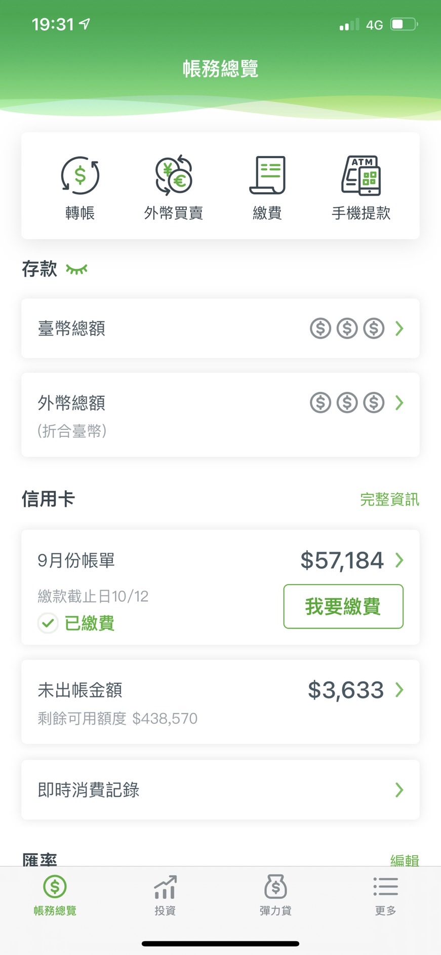Reveal hidden 外幣總額 masked dollar icons
This screenshot has height=955, width=441.
(x=347, y=403)
